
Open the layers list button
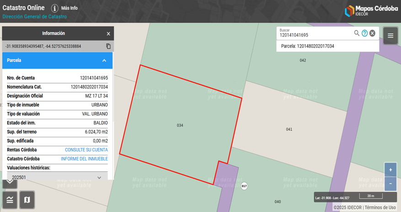10,200
